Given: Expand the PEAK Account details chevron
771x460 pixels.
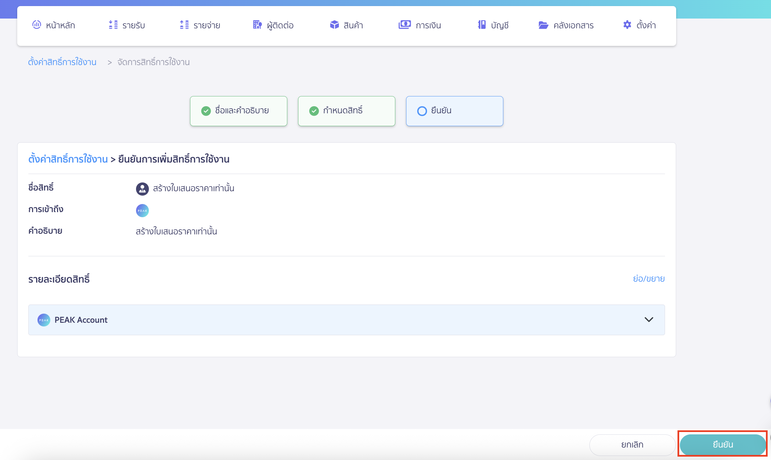Looking at the screenshot, I should [x=648, y=320].
